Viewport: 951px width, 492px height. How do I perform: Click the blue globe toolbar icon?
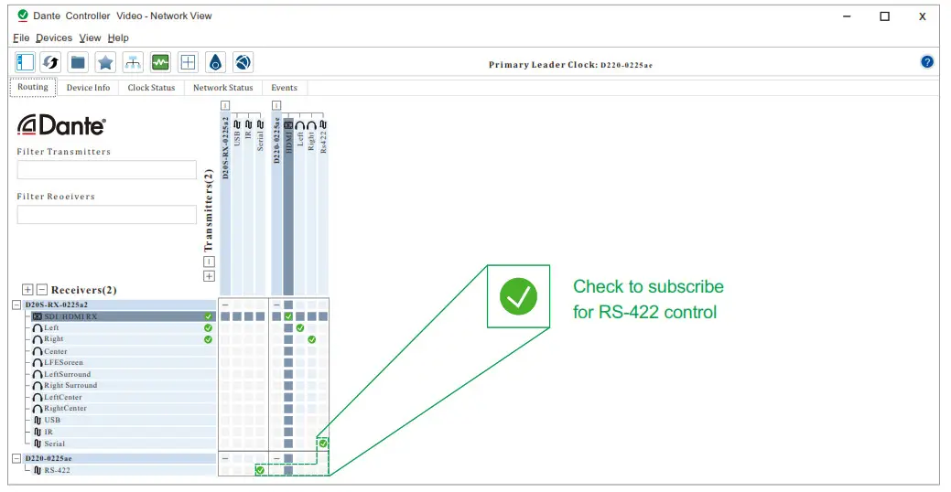click(x=243, y=62)
